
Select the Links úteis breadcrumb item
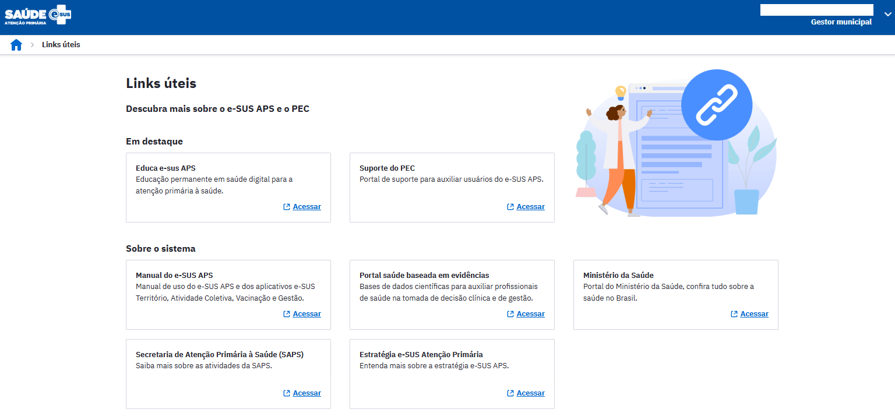point(61,45)
